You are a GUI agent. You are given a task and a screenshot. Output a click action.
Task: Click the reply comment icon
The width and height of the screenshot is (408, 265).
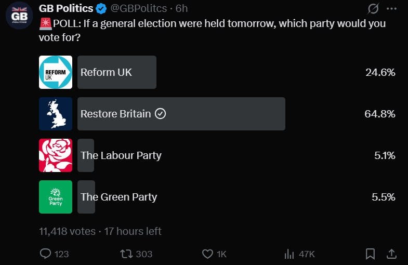pyautogui.click(x=46, y=254)
